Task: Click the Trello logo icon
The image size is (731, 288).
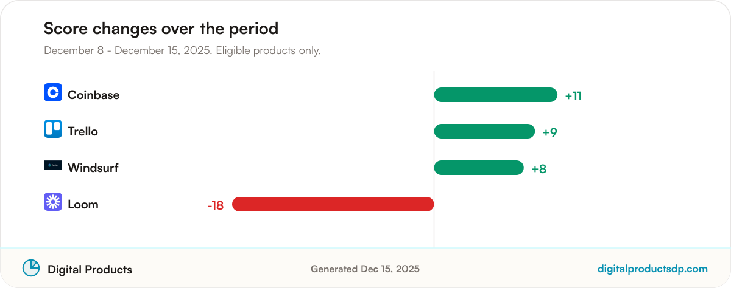Action: click(x=53, y=129)
